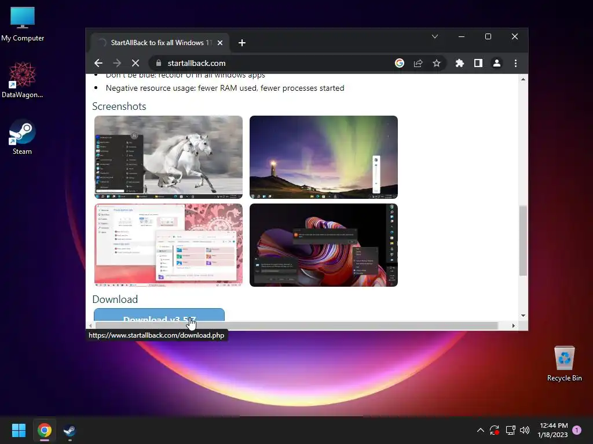Image resolution: width=593 pixels, height=444 pixels.
Task: Click the vertical scrollbar thumb
Action: 523,240
